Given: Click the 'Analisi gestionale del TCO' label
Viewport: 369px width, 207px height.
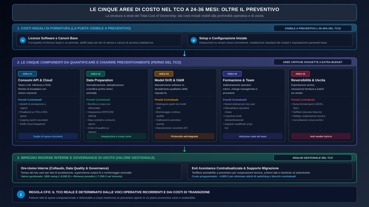Looking at the screenshot, I should [x=313, y=158].
